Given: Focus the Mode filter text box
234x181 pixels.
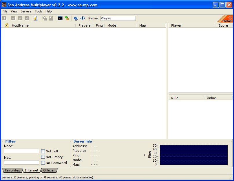Looking at the screenshot, I should pos(21,151).
